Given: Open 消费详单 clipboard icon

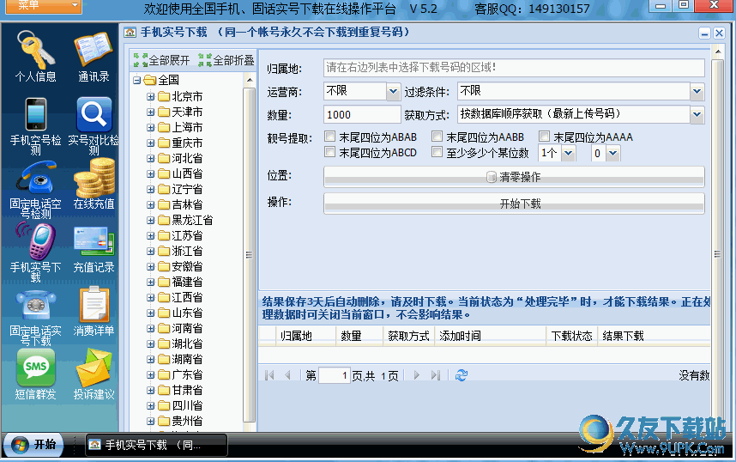Looking at the screenshot, I should 94,305.
